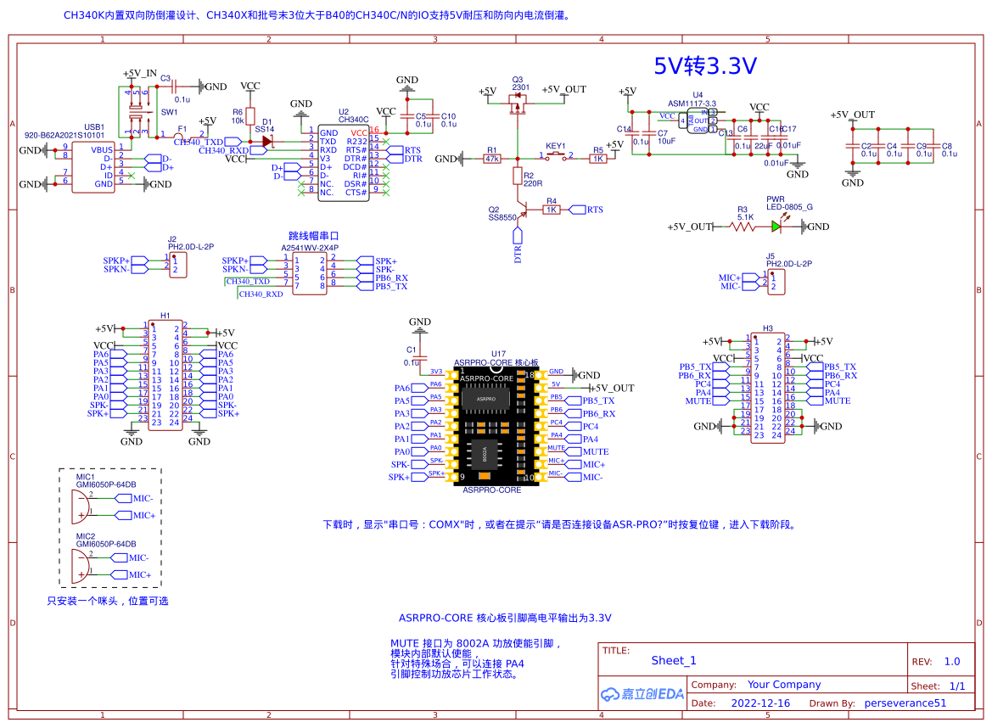Click the 'ASRPRO-CORE 核心板引脚高电平输出为3.3V' note

(505, 618)
